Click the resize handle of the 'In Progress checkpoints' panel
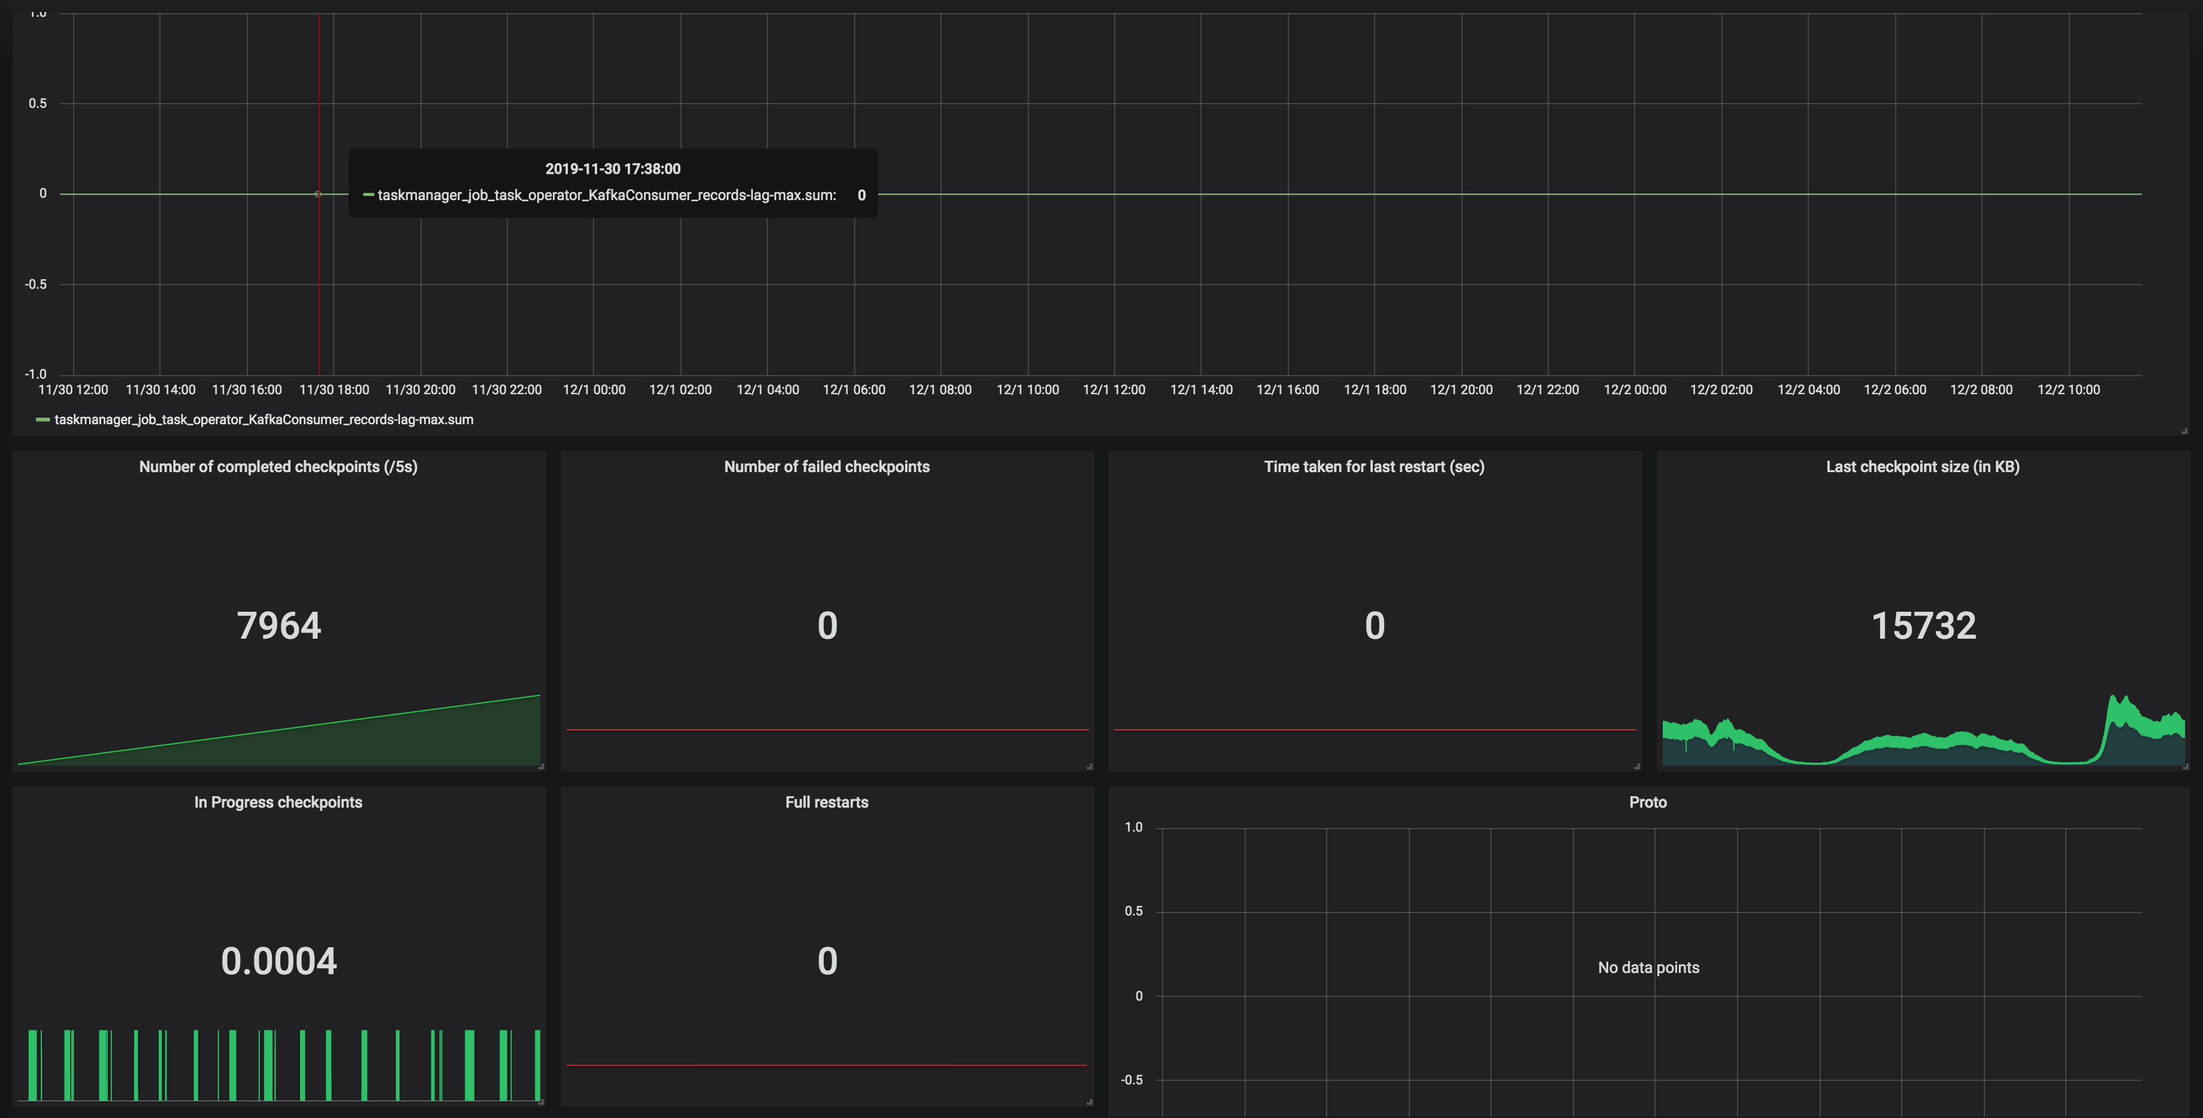Viewport: 2203px width, 1118px height. [540, 1102]
